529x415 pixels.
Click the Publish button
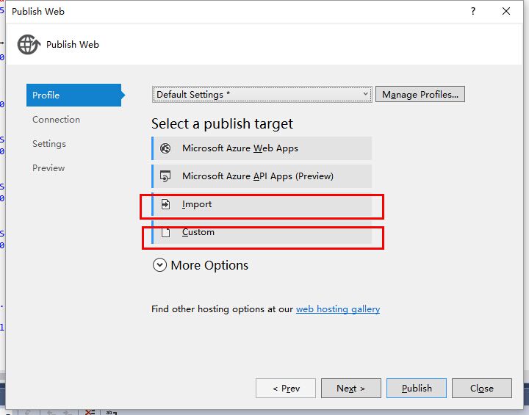(417, 389)
